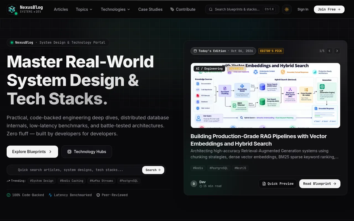Image resolution: width=354 pixels, height=221 pixels.
Task: Click the ADVANCED difficulty badge
Action: (236, 69)
